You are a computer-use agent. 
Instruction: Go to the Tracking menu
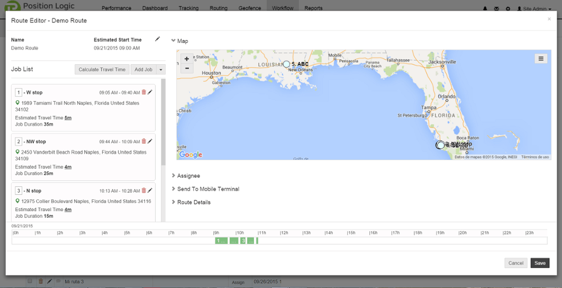click(188, 8)
